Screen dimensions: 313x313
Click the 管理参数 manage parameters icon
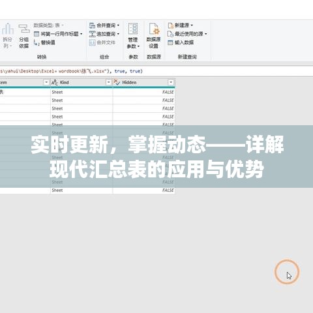133,29
